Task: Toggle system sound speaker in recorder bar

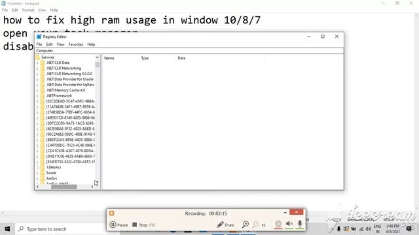Action: 289,224
